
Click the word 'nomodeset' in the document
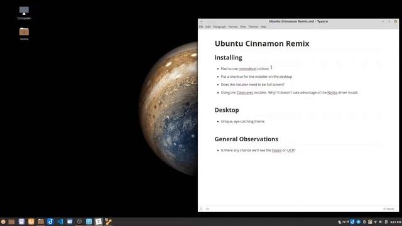247,68
